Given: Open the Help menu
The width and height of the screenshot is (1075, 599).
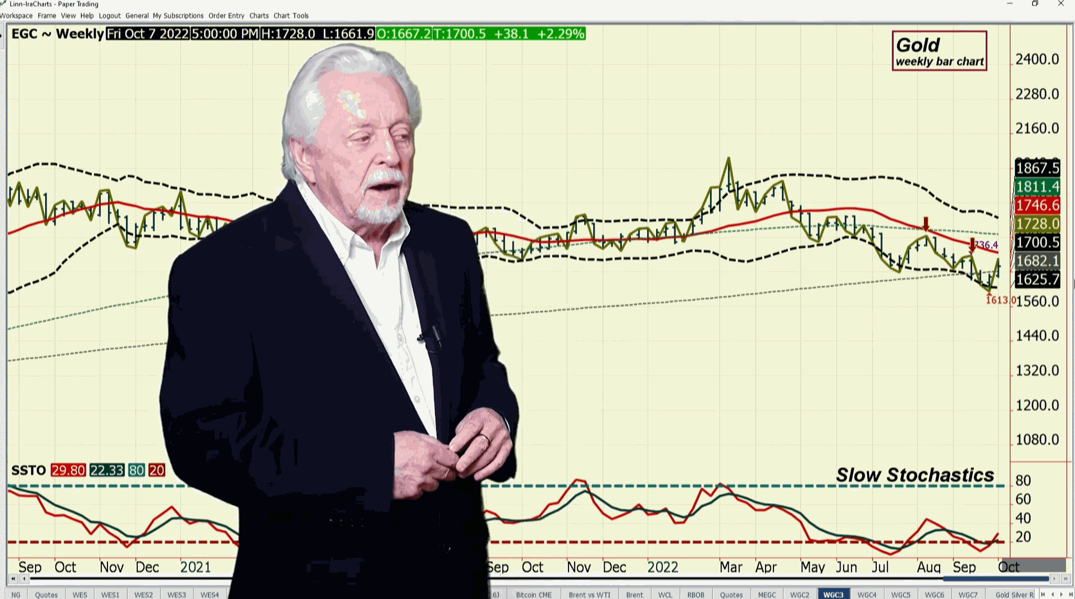Looking at the screenshot, I should pyautogui.click(x=87, y=16).
